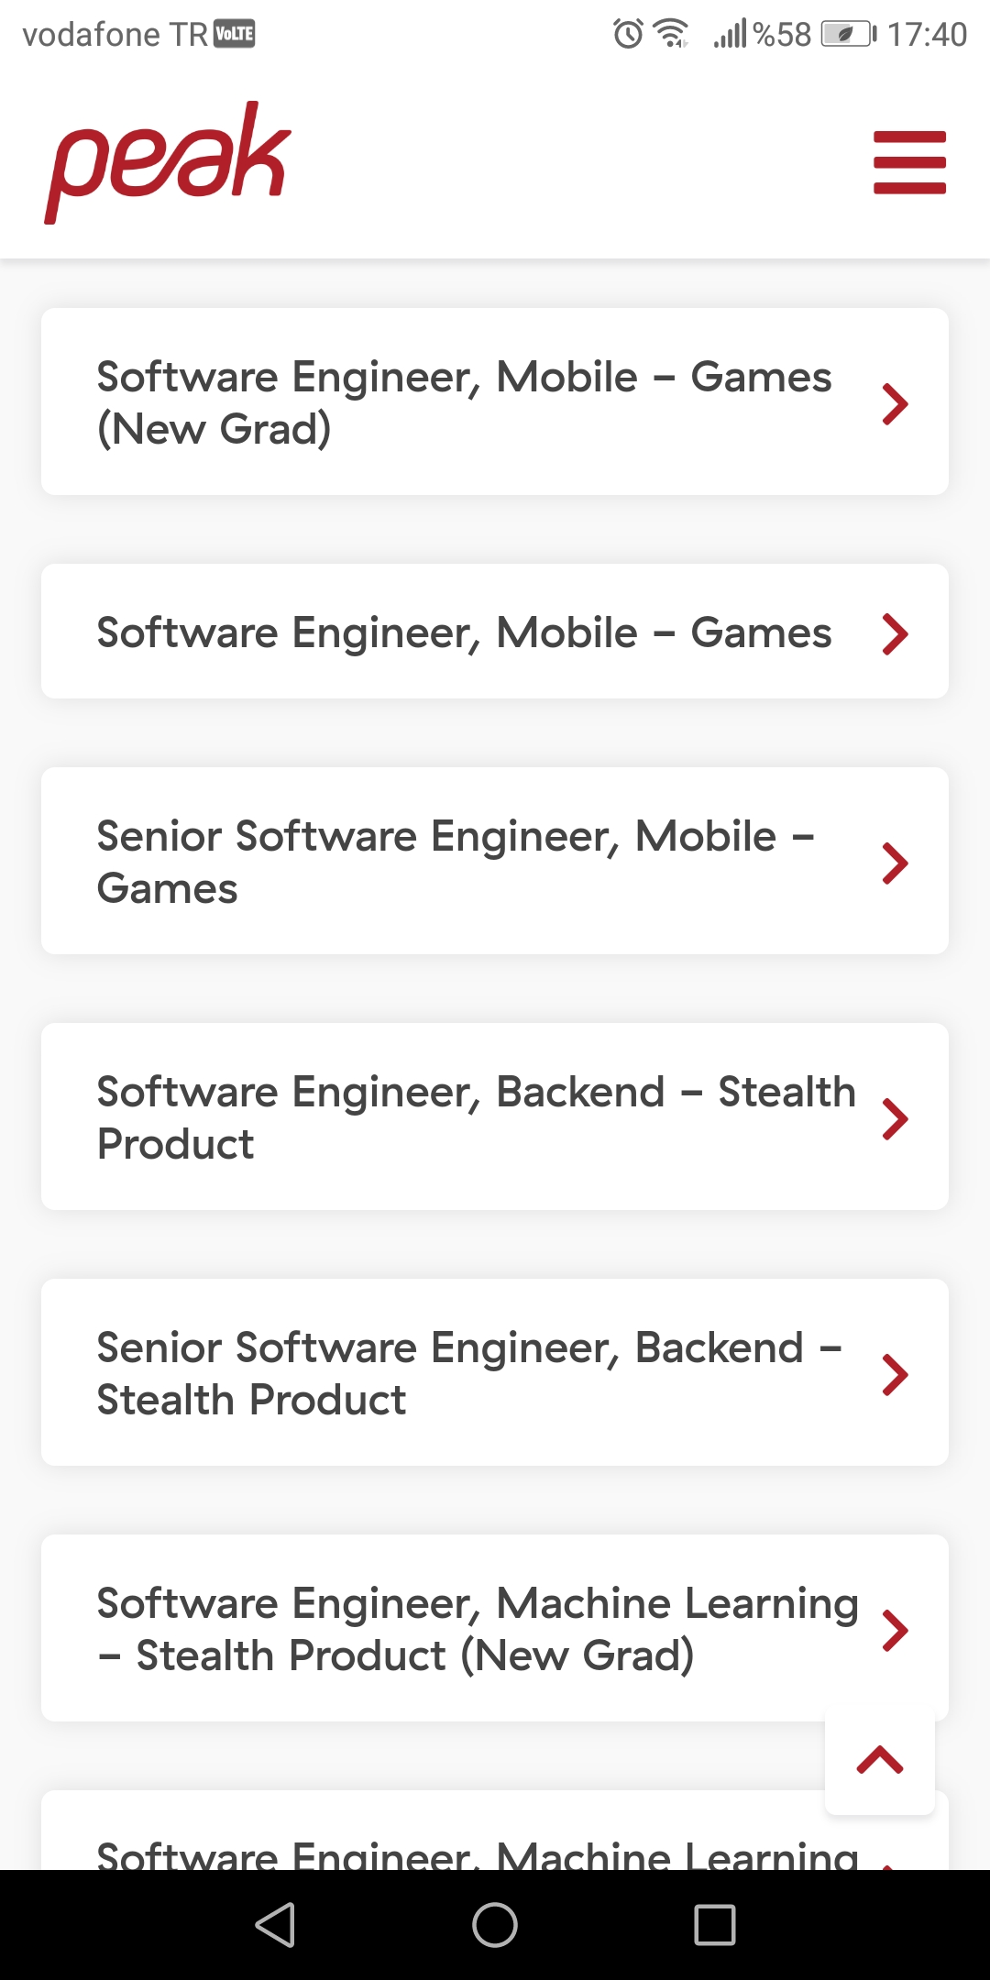Tap the chevron for Senior Software Engineer, Backend – Stealth Product
Screen dimensions: 990x1980
tap(895, 1374)
